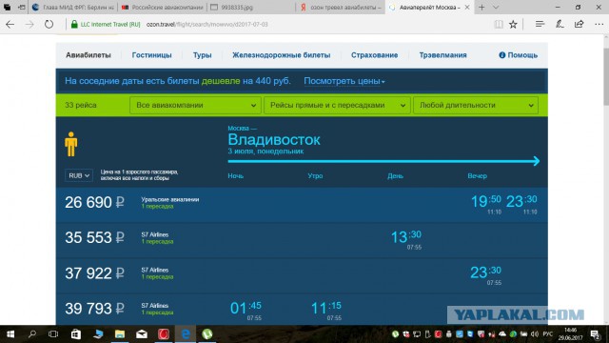Click the share icon in toolbar
The height and width of the screenshot is (343, 609).
pos(579,24)
